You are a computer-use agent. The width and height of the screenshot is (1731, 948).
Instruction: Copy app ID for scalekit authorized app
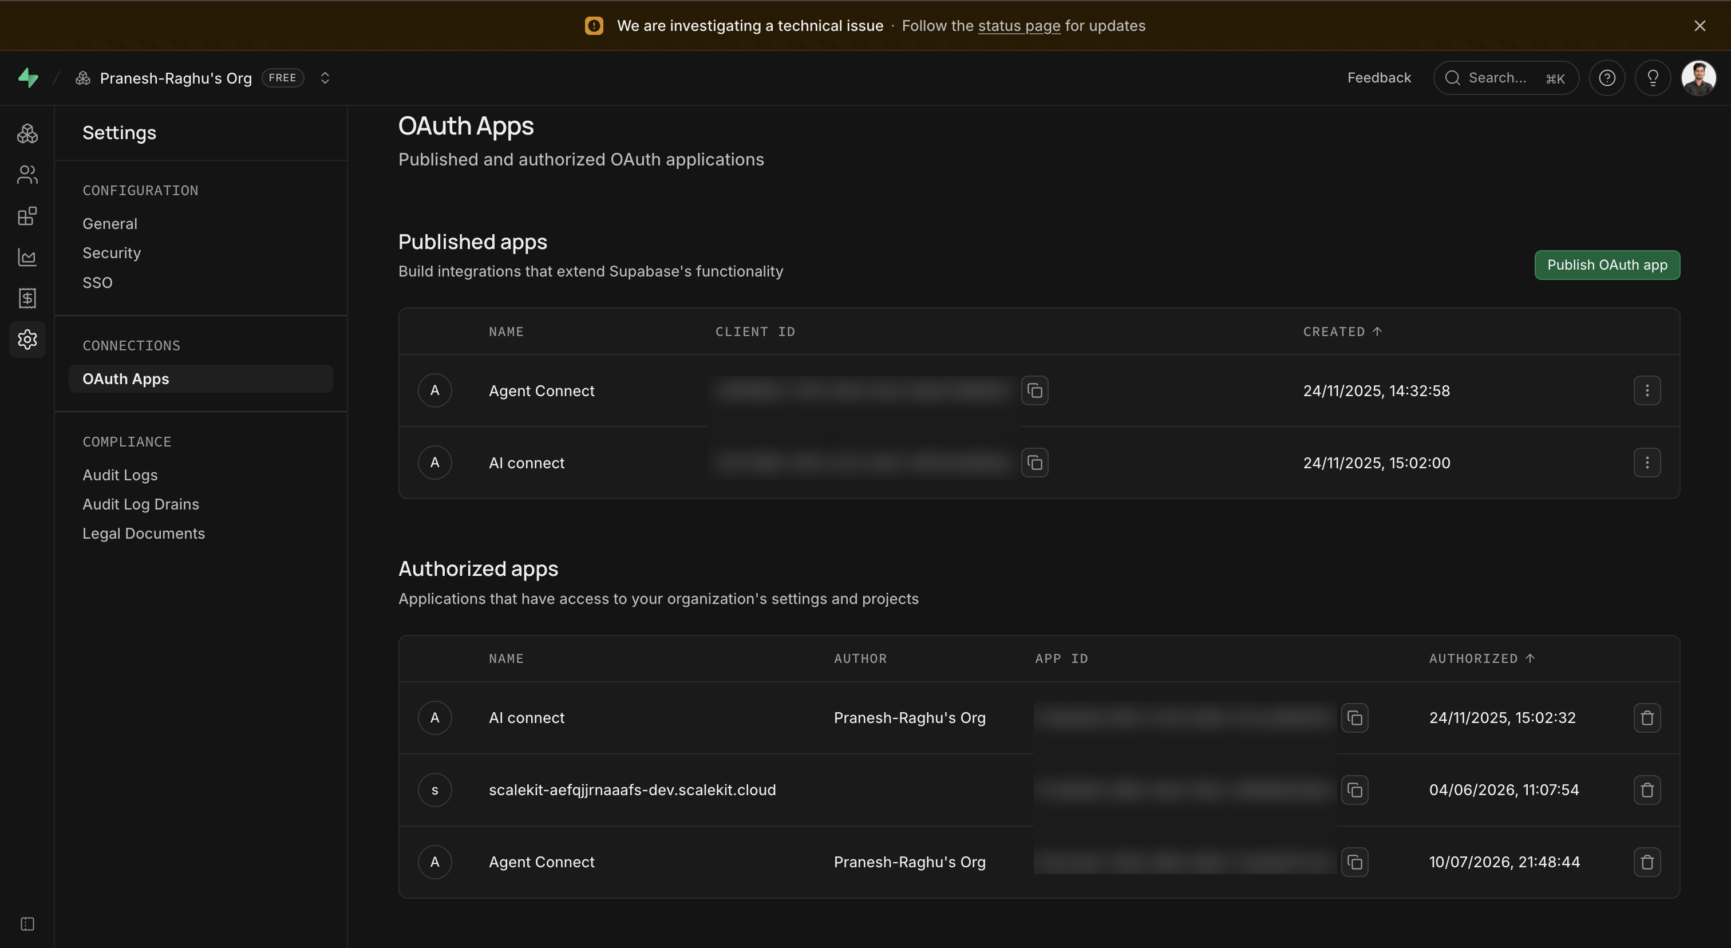click(1355, 789)
